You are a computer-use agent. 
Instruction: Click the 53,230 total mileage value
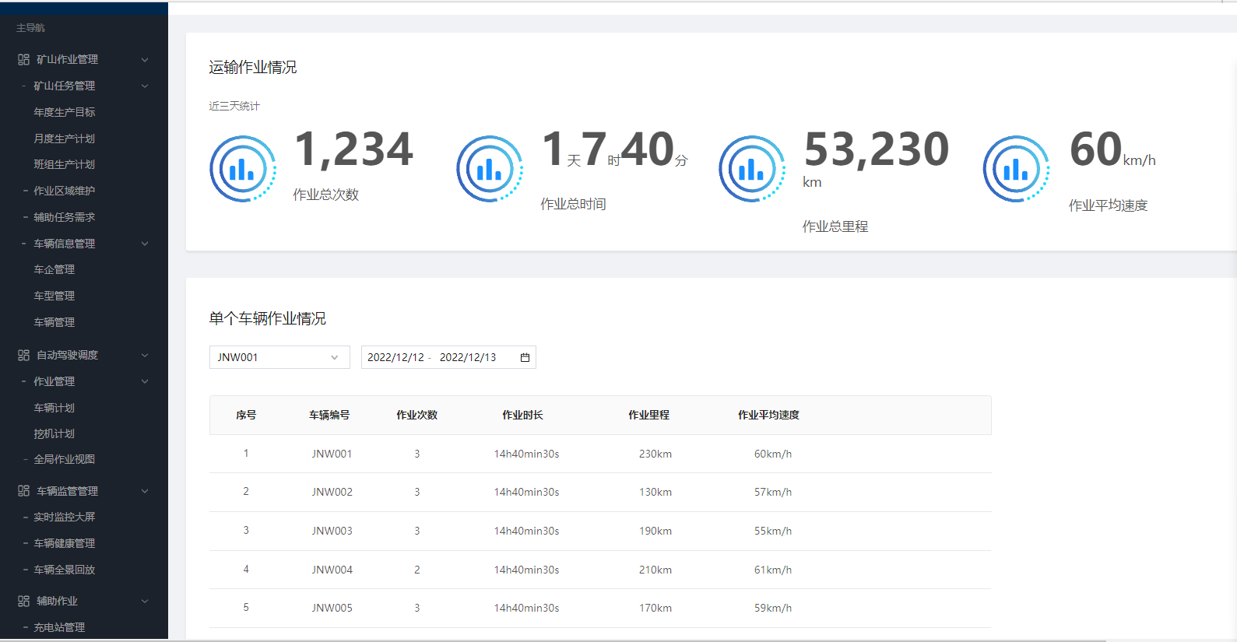tap(877, 149)
